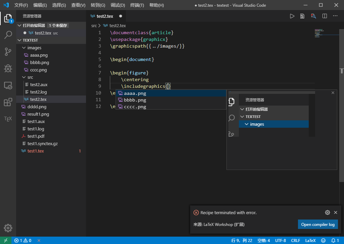Open the Edit menu (编辑)
Viewport: 344px width, 244px height.
pos(40,5)
